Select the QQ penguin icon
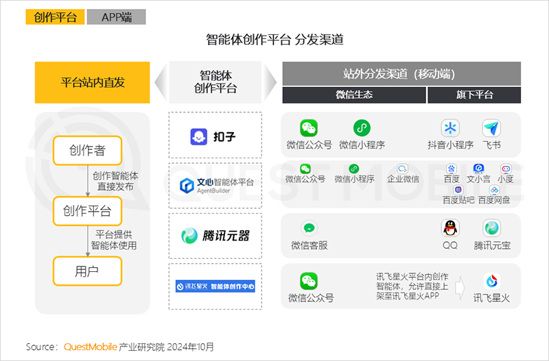Image resolution: width=549 pixels, height=361 pixels. coord(450,228)
